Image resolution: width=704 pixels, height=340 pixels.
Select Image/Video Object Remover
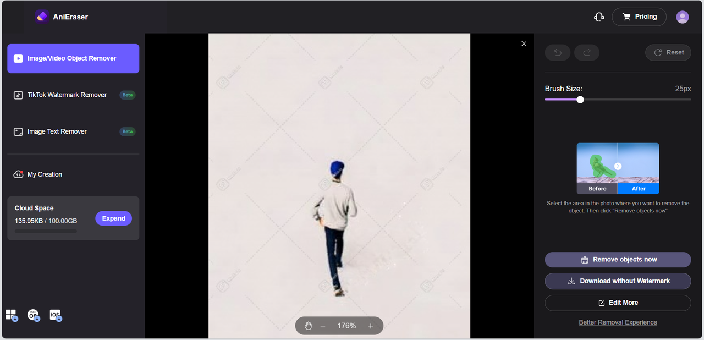tap(73, 58)
